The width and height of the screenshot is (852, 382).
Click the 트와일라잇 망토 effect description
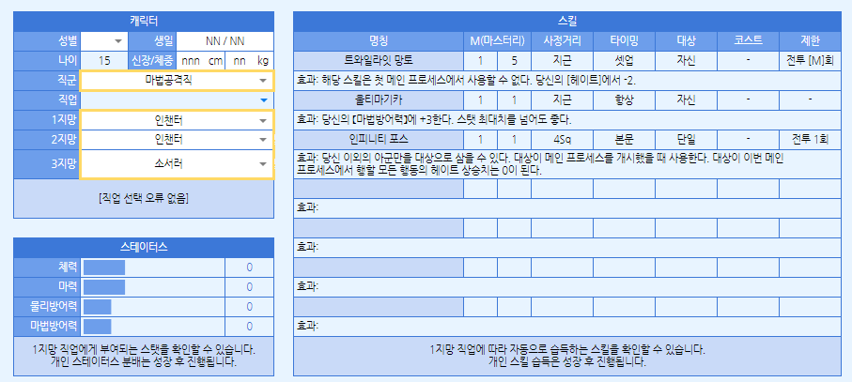coord(567,81)
